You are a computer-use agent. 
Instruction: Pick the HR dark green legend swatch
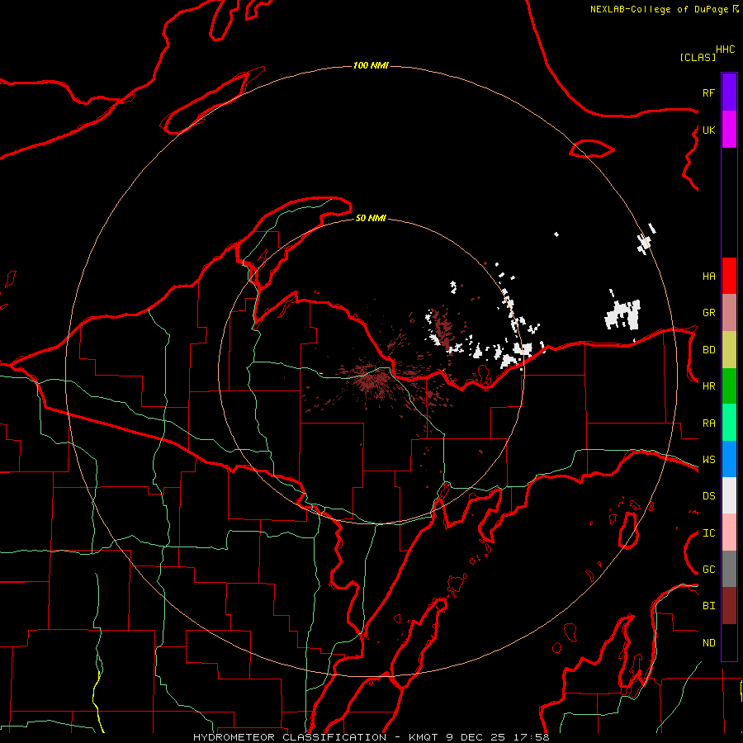pos(729,386)
